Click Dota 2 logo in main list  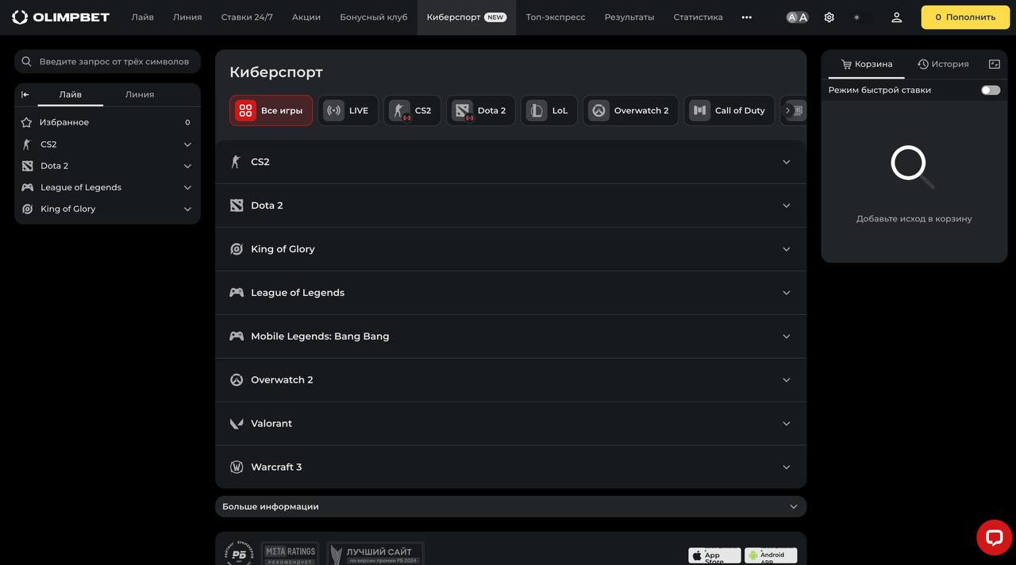pos(237,206)
